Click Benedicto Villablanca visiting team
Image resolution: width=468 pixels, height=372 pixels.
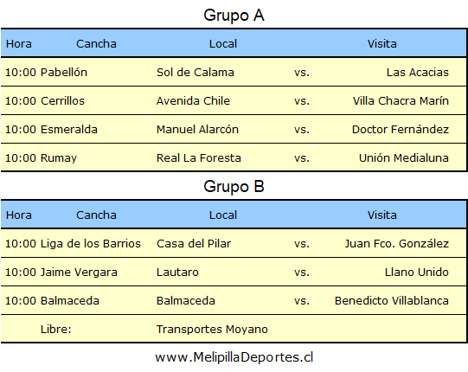392,301
